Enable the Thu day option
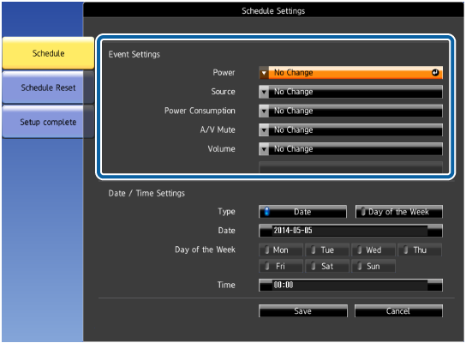 click(x=420, y=250)
